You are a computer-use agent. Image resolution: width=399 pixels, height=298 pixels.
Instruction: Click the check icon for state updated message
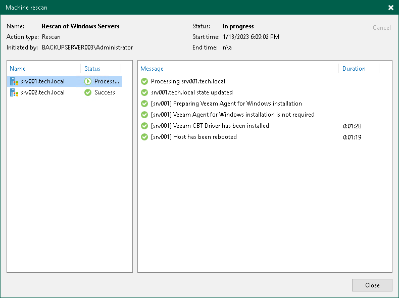click(144, 92)
